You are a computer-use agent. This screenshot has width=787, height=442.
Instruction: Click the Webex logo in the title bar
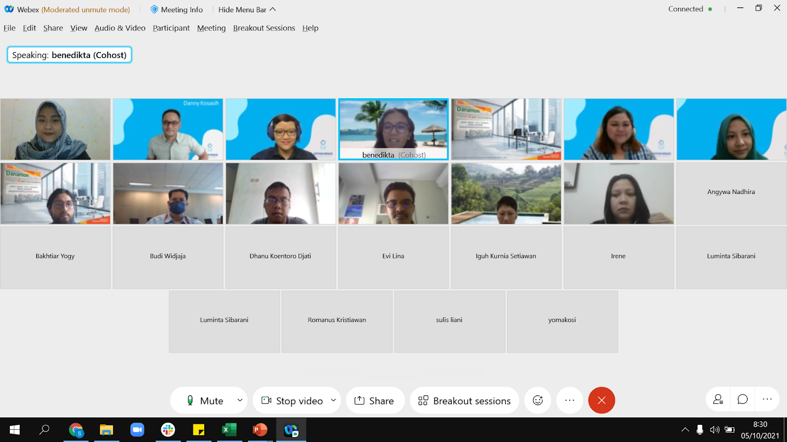(x=9, y=9)
